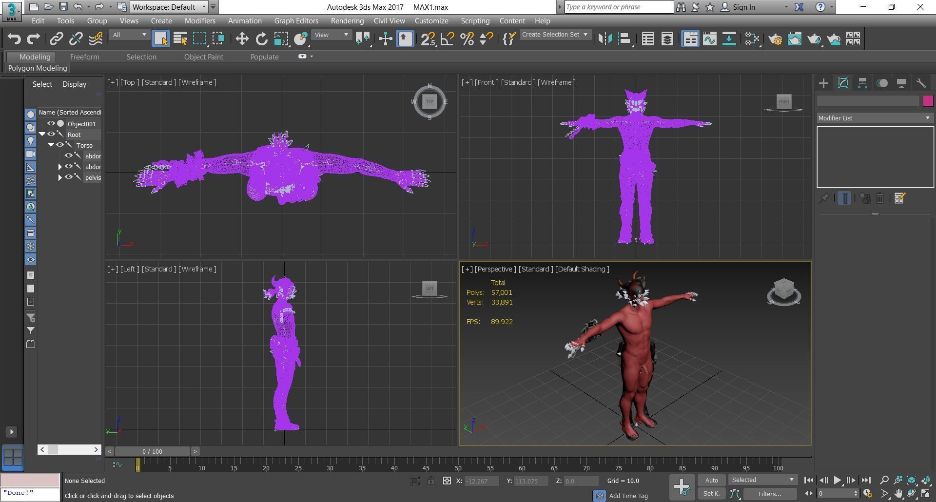Open the Motion command panel tab

click(882, 83)
